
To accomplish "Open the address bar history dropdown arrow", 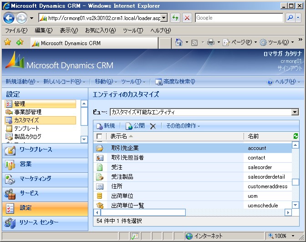I will [164, 18].
